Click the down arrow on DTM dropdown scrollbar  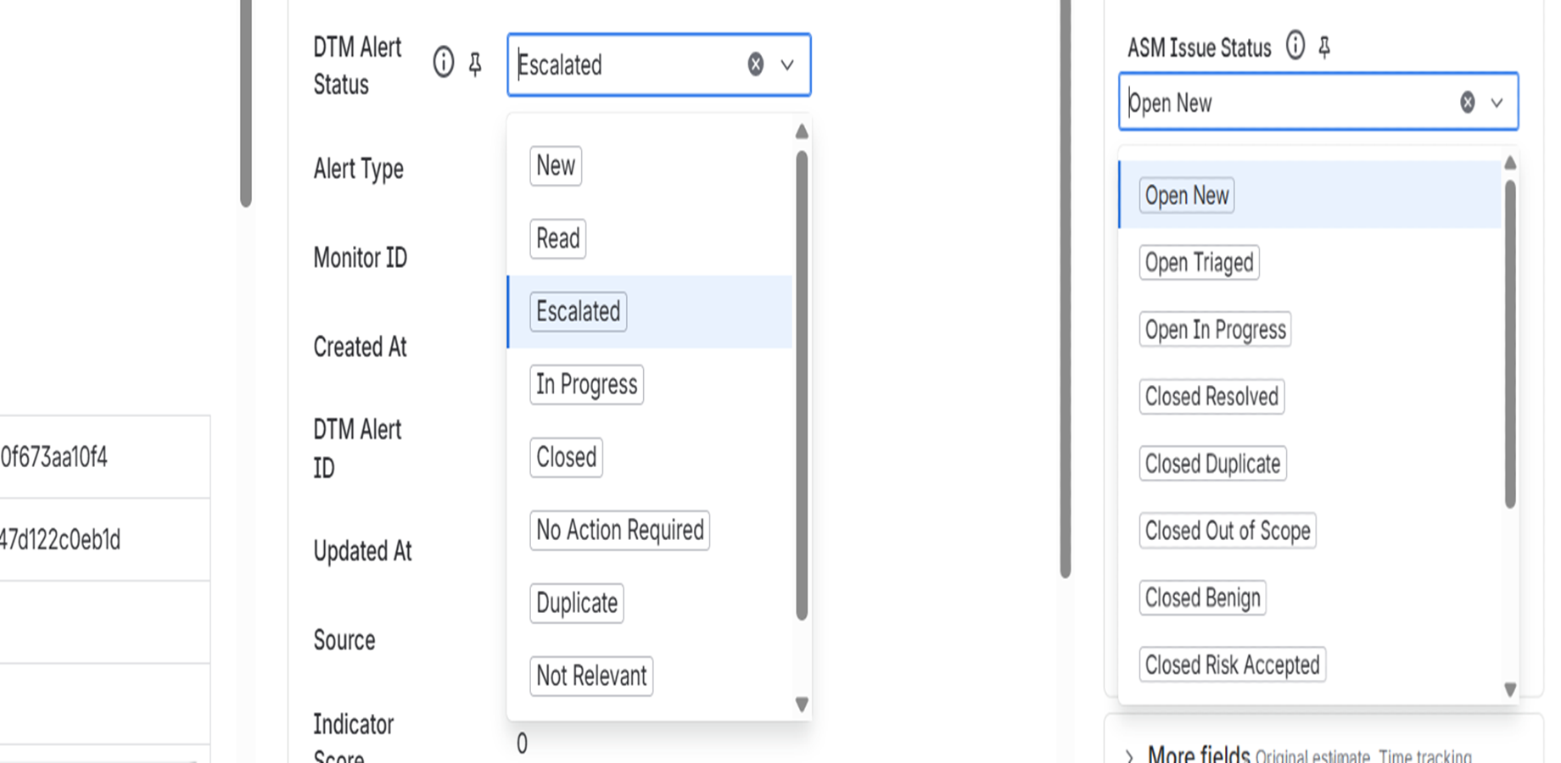[x=801, y=704]
